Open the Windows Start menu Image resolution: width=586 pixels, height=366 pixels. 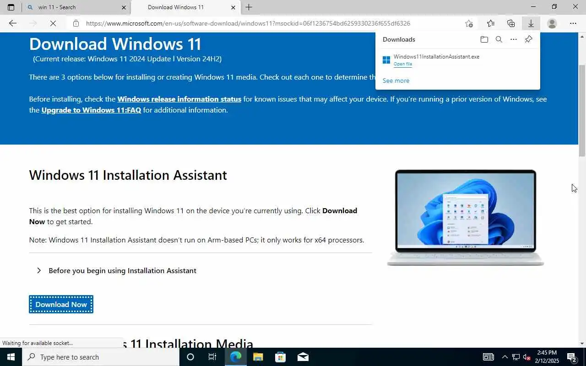11,357
